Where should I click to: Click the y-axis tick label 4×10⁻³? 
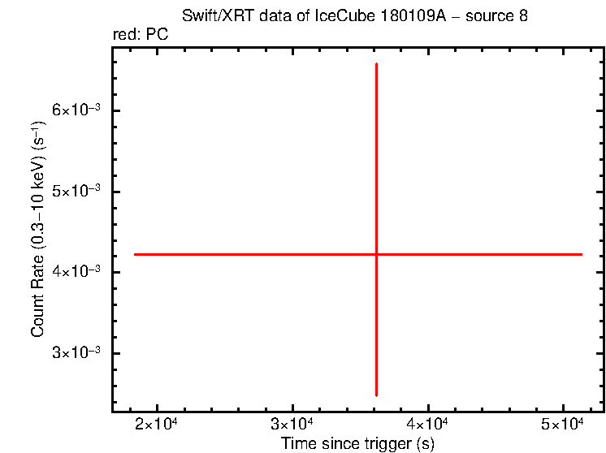[76, 271]
